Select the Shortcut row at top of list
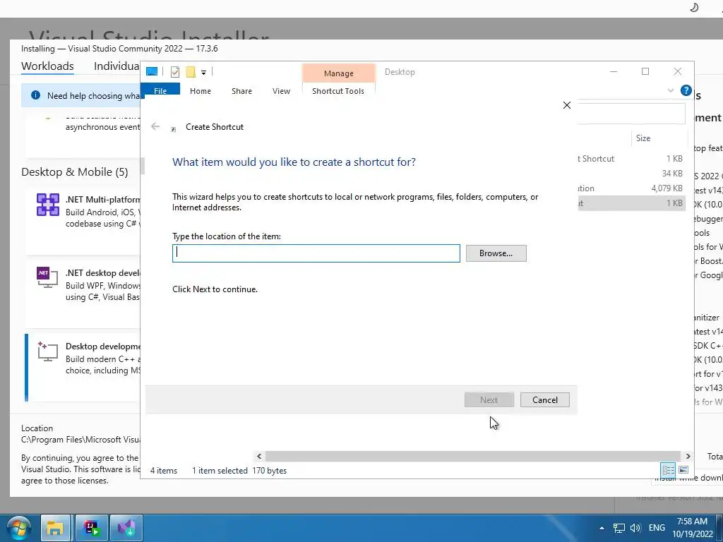 [631, 159]
